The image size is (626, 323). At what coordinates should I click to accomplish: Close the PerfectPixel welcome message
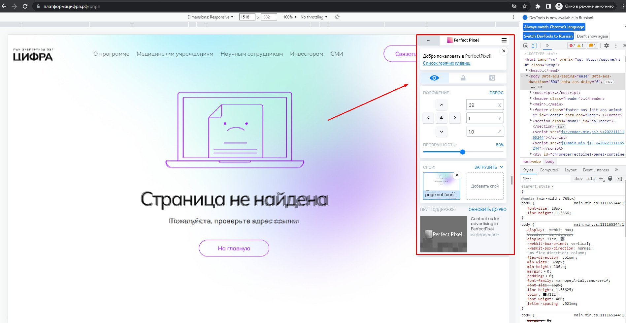tap(504, 51)
